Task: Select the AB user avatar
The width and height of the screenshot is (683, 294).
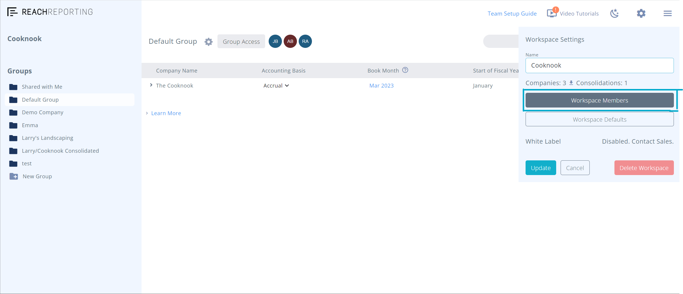Action: pos(290,41)
